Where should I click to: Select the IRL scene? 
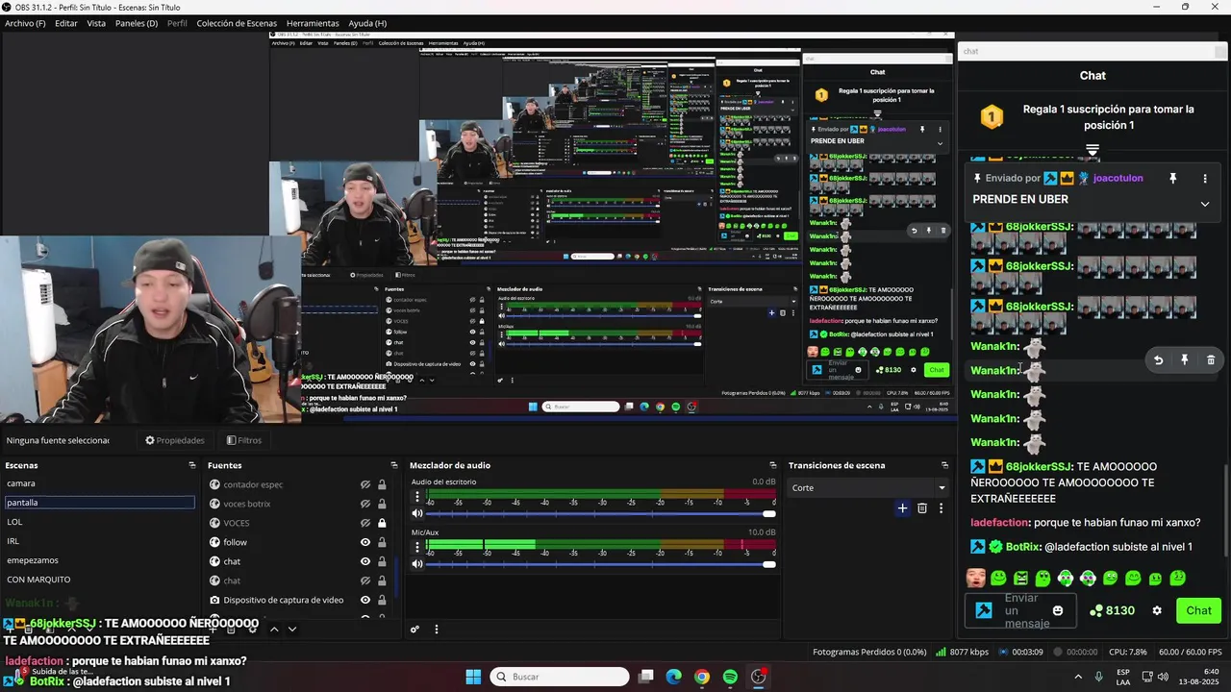click(x=99, y=541)
